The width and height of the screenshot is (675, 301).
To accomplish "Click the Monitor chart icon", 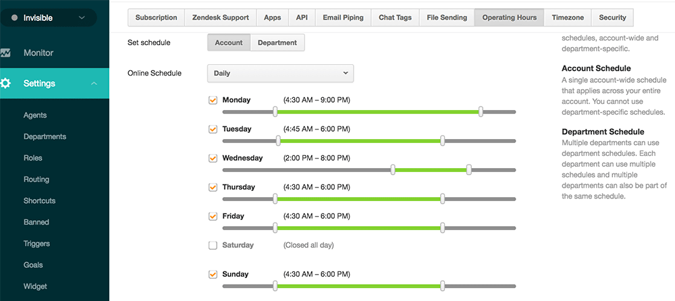I will coord(5,53).
